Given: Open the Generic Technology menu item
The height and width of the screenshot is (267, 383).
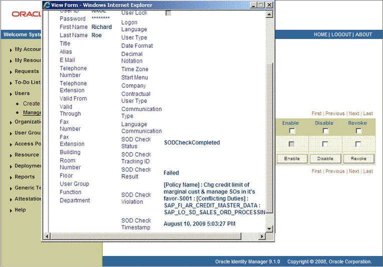Looking at the screenshot, I should [28, 187].
